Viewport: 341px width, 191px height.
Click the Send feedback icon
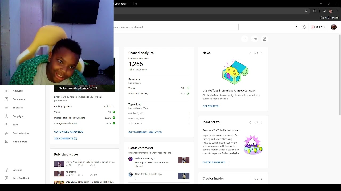point(6,178)
